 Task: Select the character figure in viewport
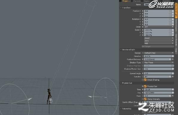point(49,96)
